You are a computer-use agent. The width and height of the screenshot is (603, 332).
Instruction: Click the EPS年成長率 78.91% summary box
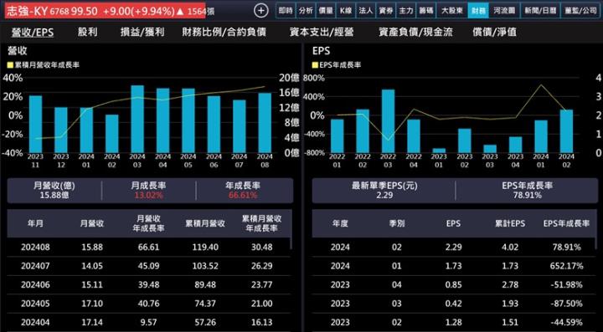(528, 191)
